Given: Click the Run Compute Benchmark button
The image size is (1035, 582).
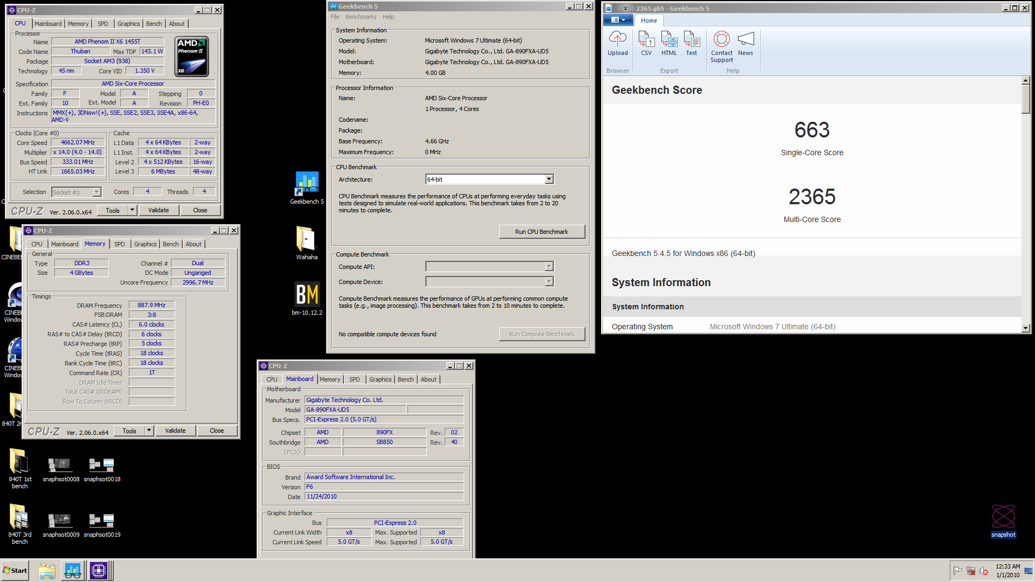Looking at the screenshot, I should [541, 334].
